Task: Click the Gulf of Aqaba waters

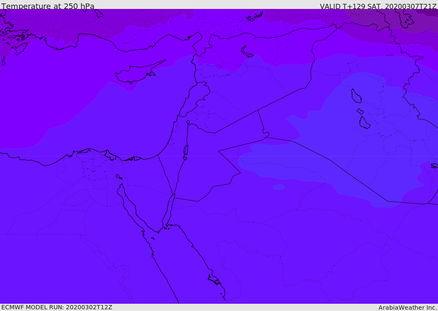Action: (168, 210)
